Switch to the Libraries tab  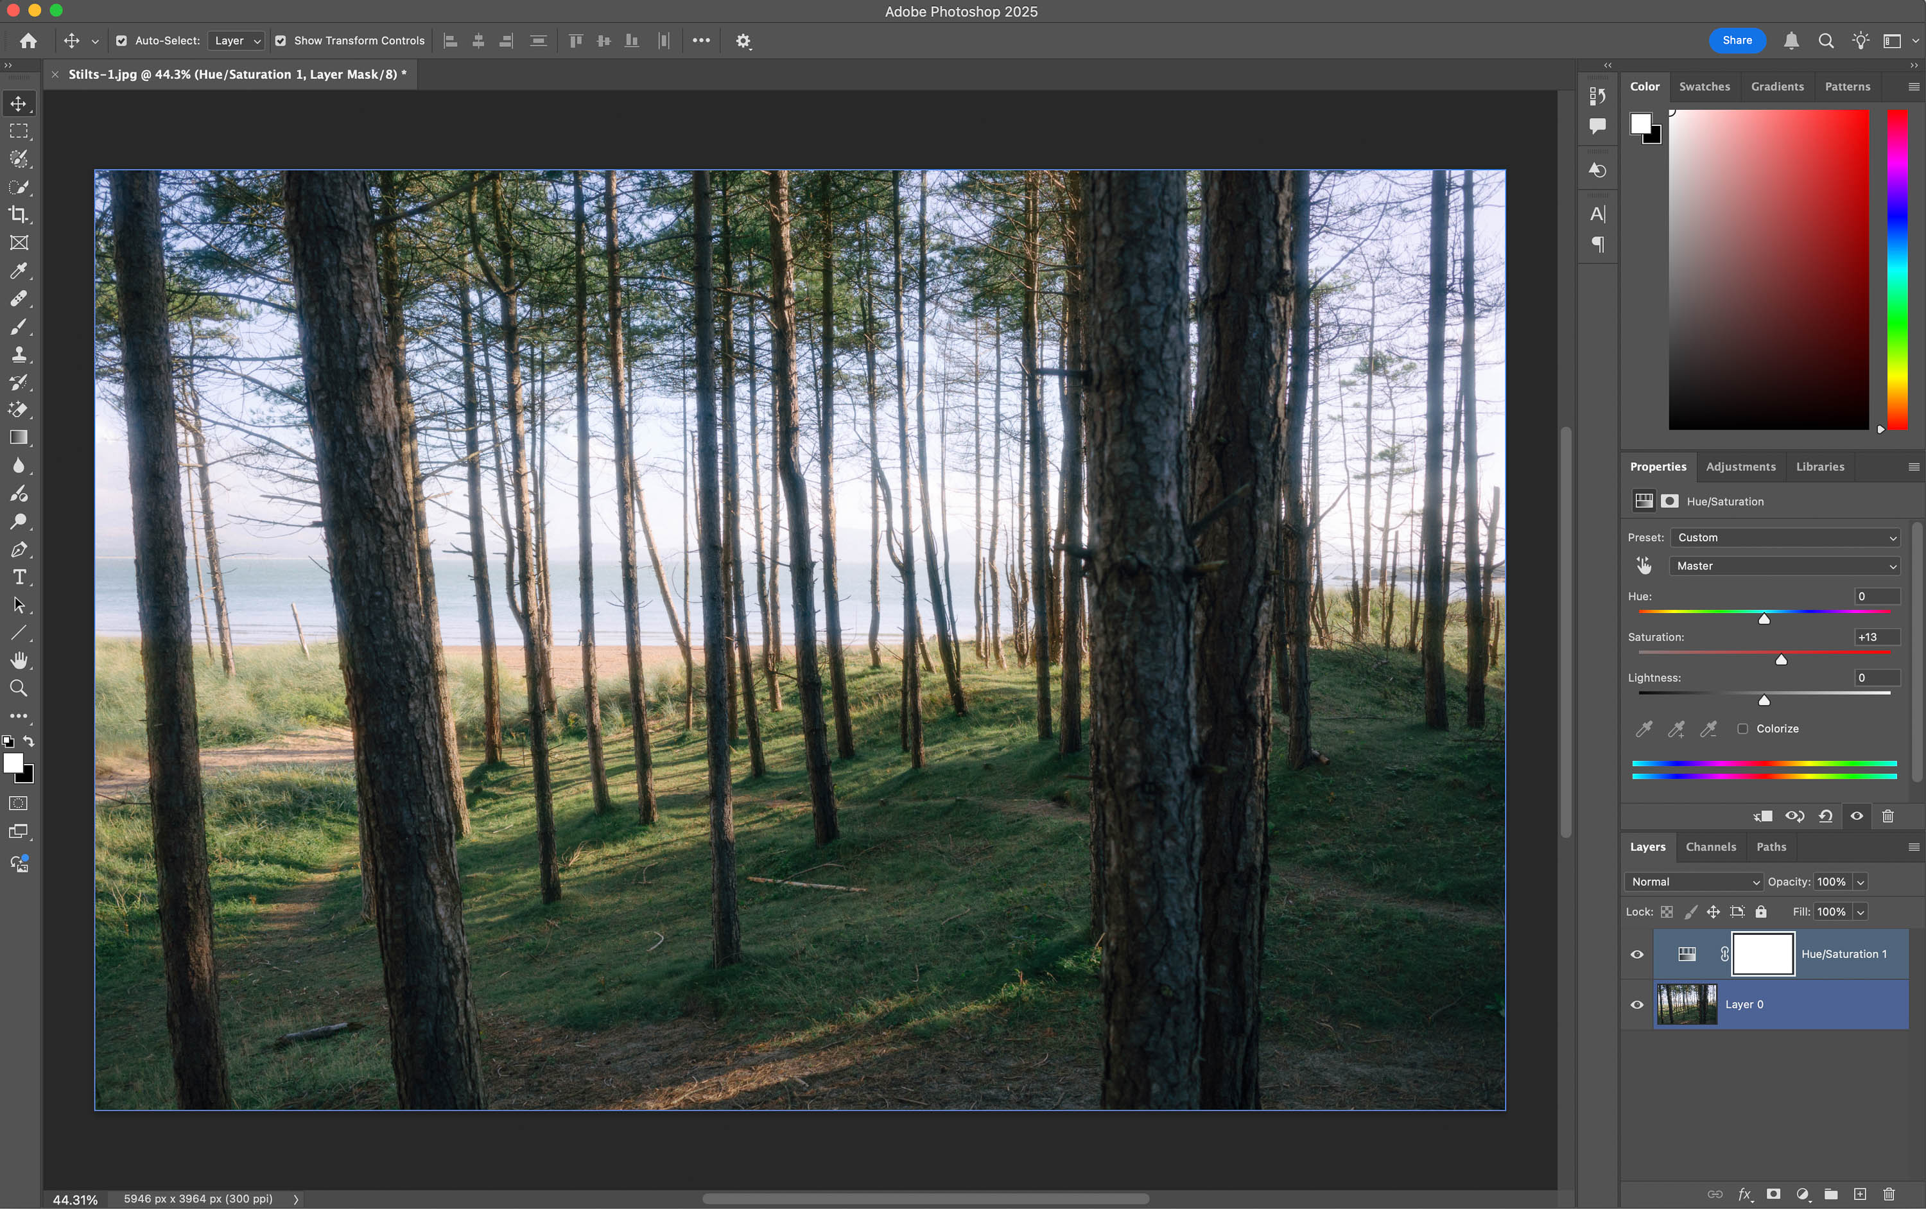(1821, 467)
